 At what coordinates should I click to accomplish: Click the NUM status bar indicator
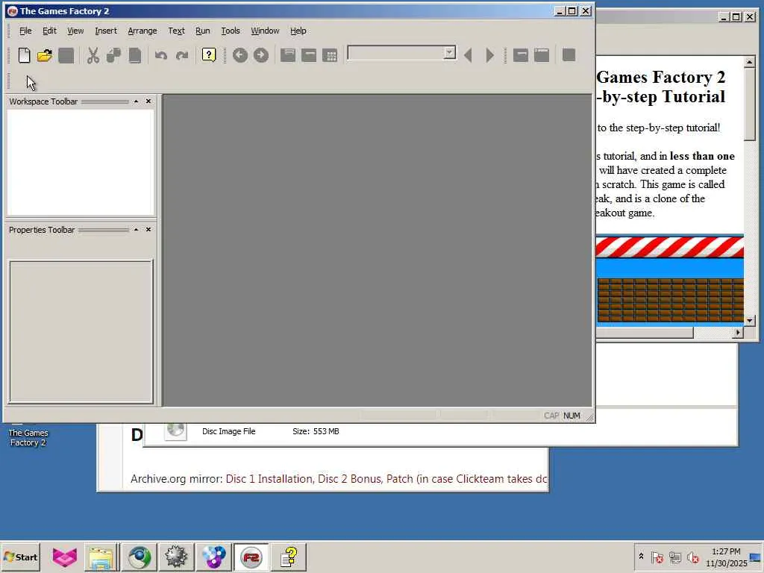[572, 416]
